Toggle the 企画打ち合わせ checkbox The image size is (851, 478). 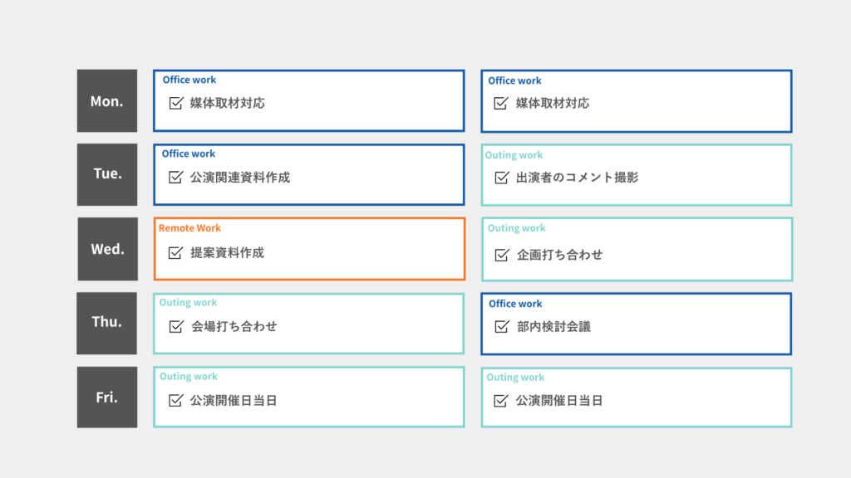501,255
